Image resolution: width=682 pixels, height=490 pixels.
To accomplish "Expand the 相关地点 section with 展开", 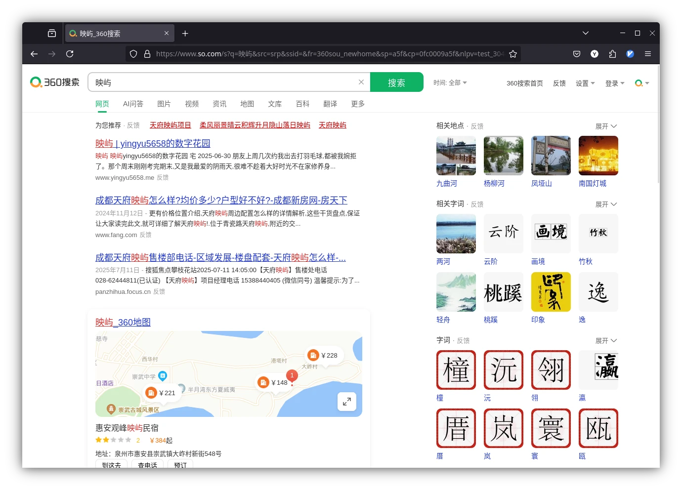I will click(x=606, y=126).
